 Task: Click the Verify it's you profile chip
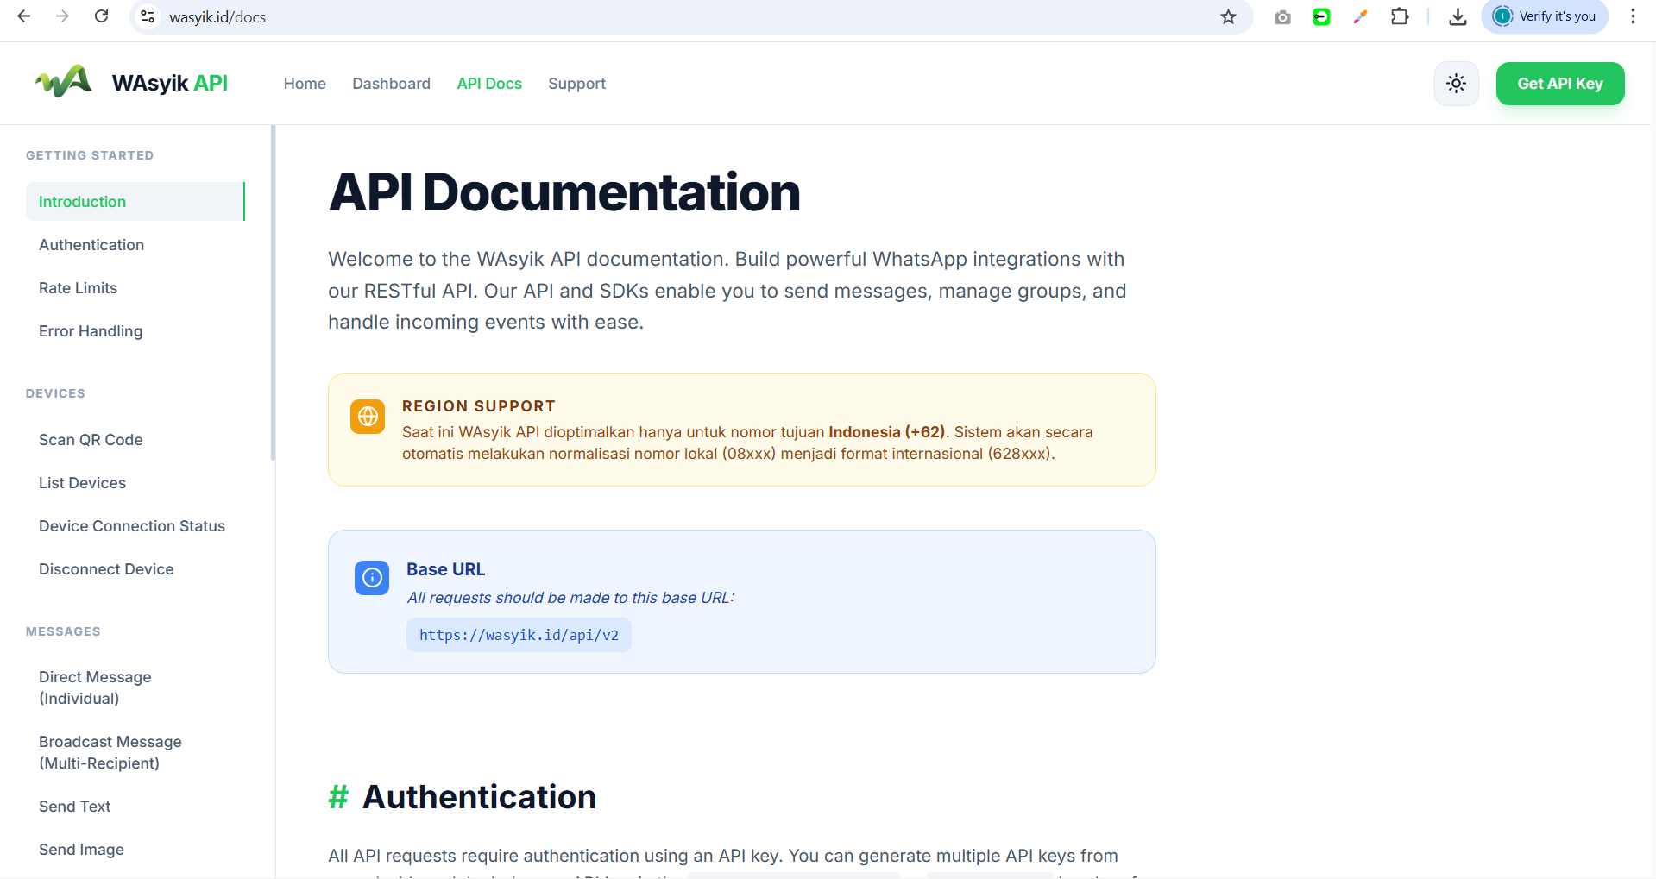[1545, 16]
